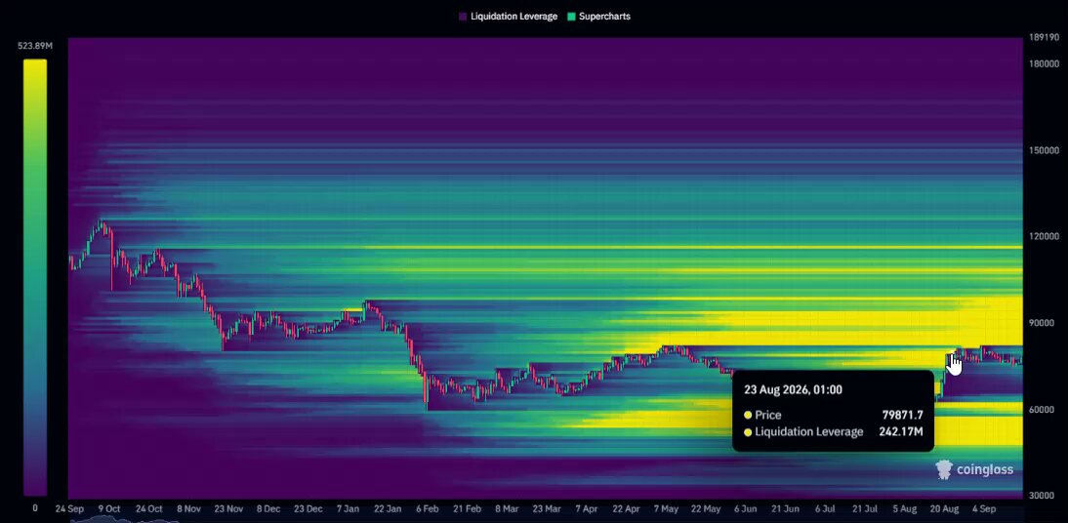Viewport: 1068px width, 523px height.
Task: Click the 189190 price axis label
Action: [1043, 38]
